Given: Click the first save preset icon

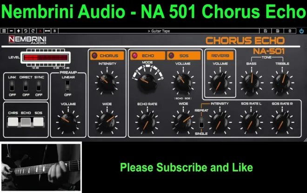Looking at the screenshot, I should click(265, 31).
